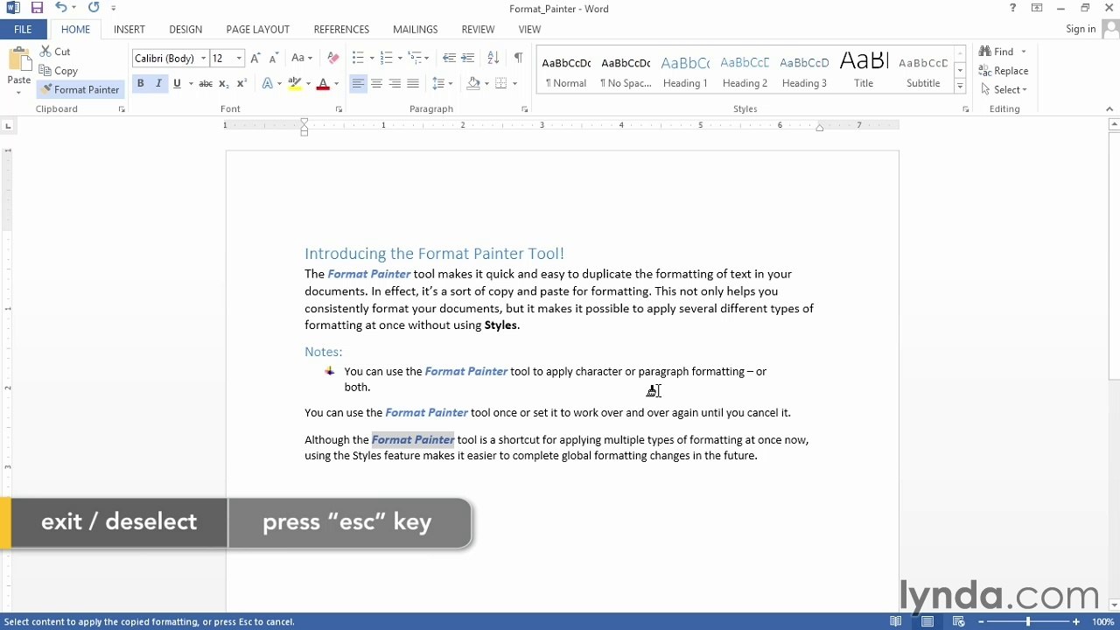Click the font color red A swatch
This screenshot has width=1120, height=630.
coord(323,84)
